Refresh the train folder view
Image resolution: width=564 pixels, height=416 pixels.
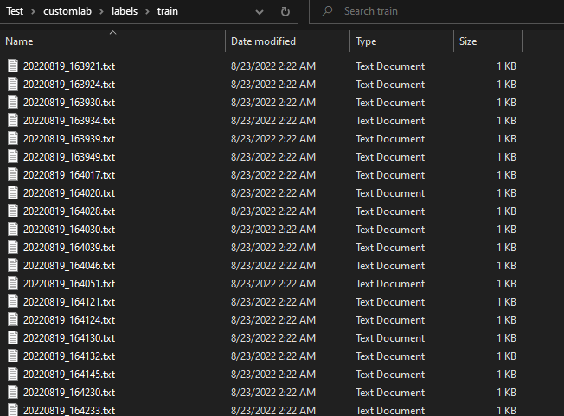click(285, 11)
